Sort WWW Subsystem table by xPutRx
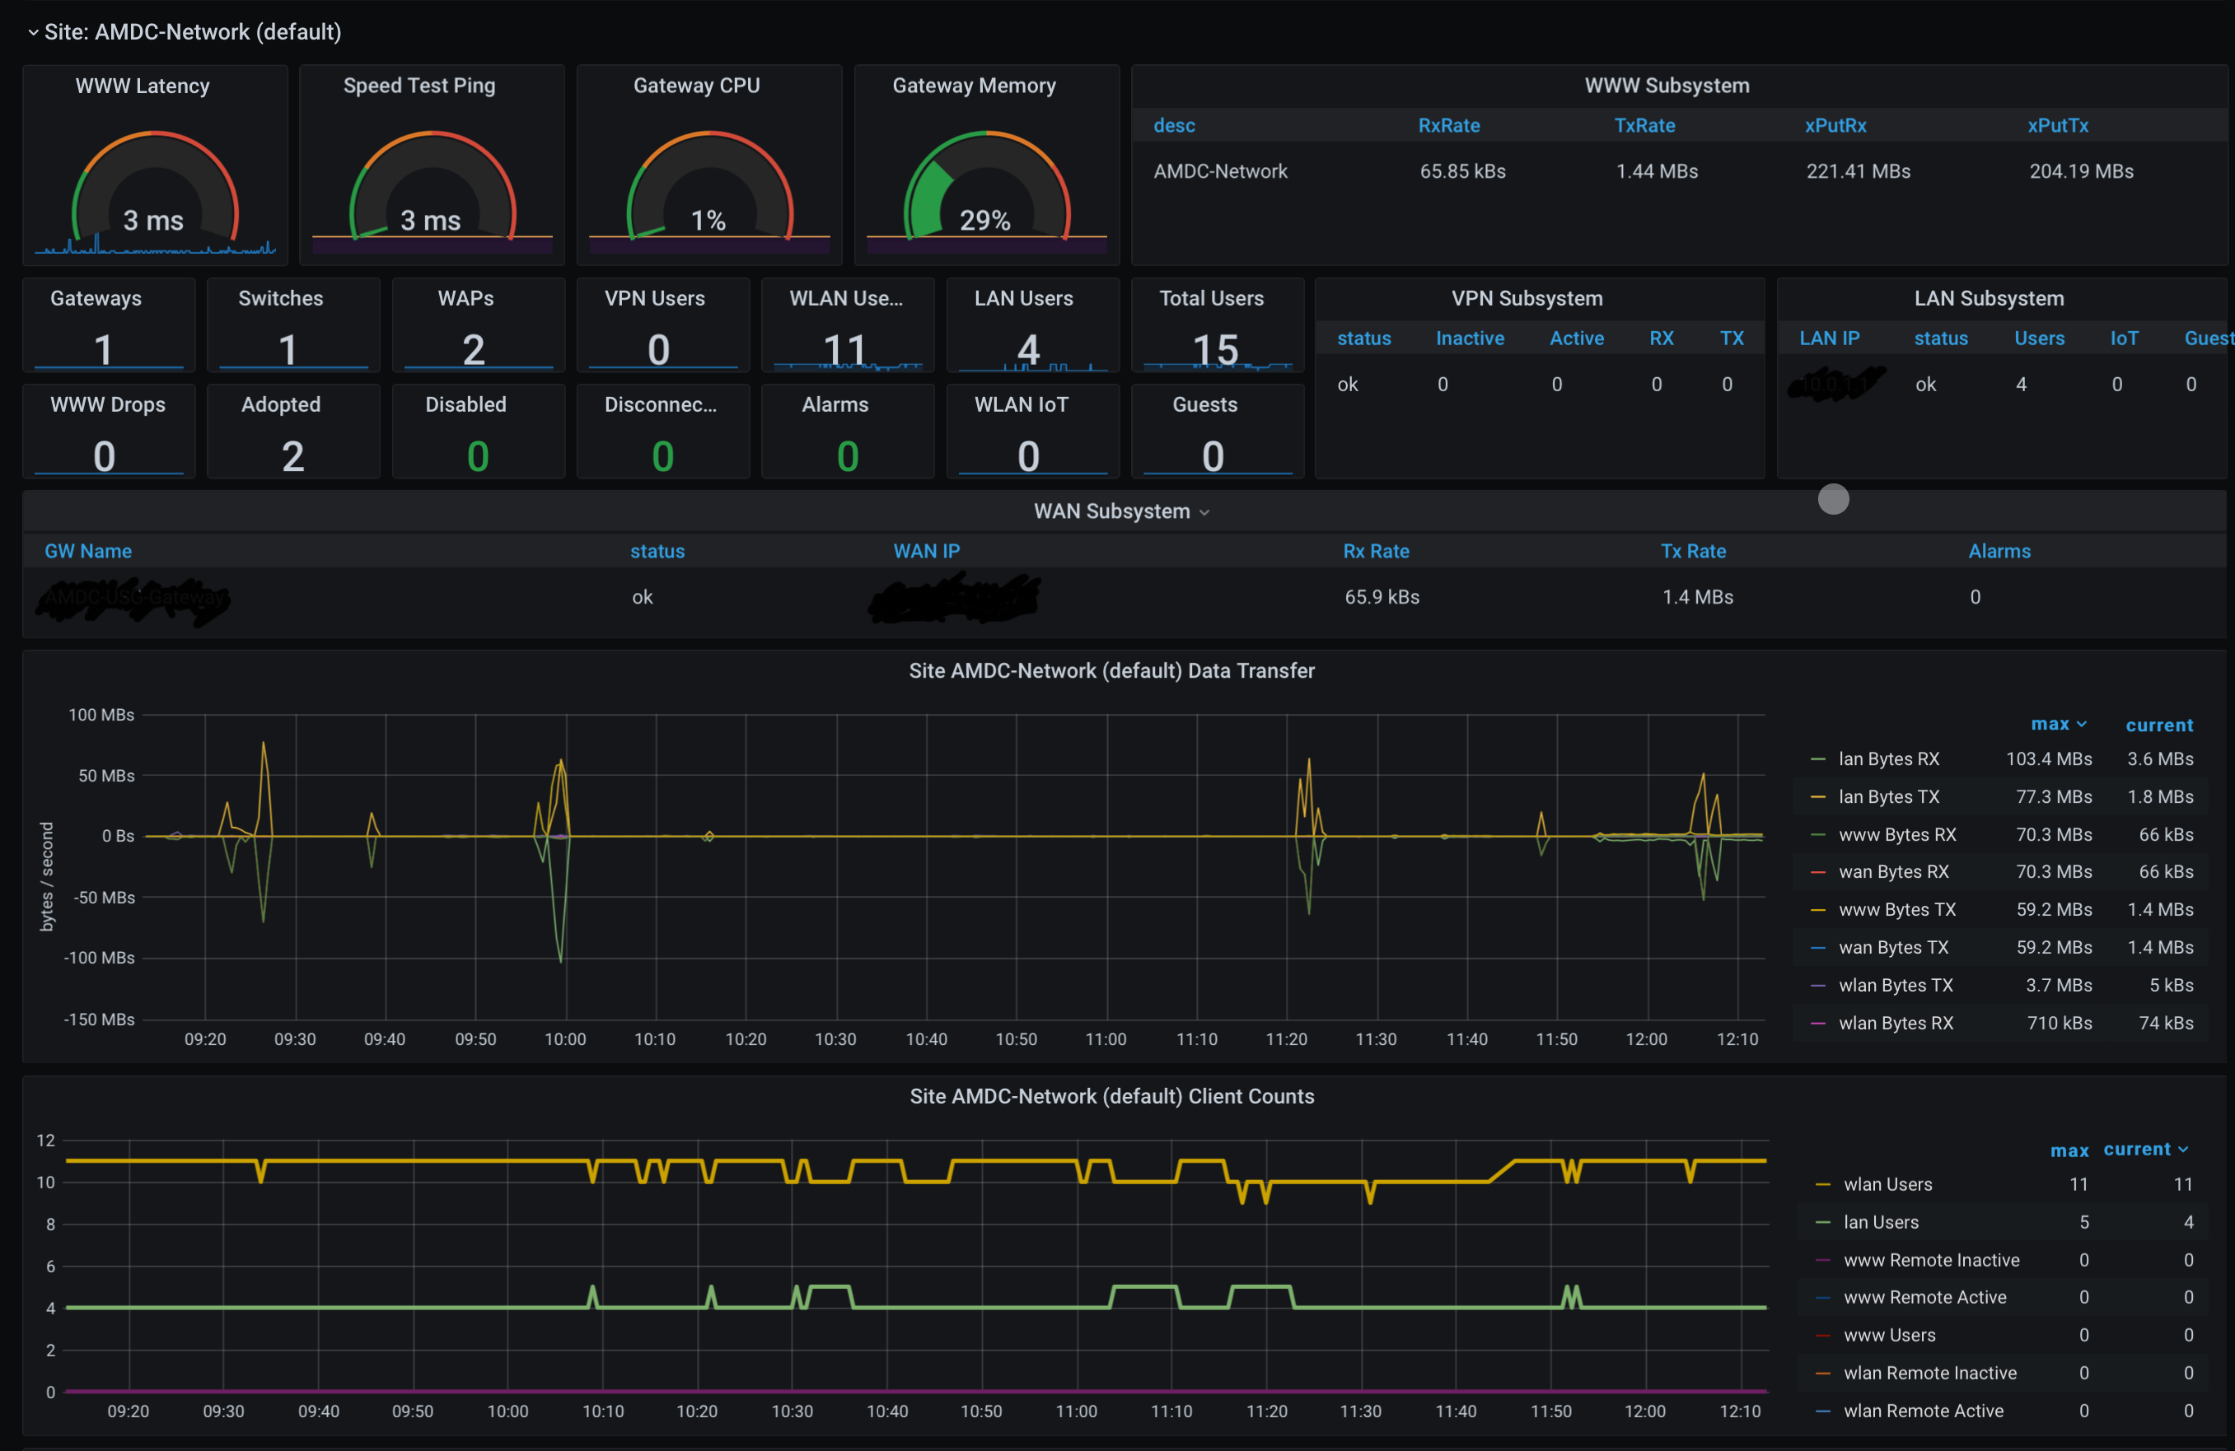This screenshot has width=2235, height=1451. coord(1835,125)
